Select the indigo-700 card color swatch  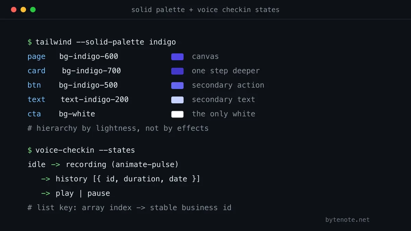click(x=177, y=71)
